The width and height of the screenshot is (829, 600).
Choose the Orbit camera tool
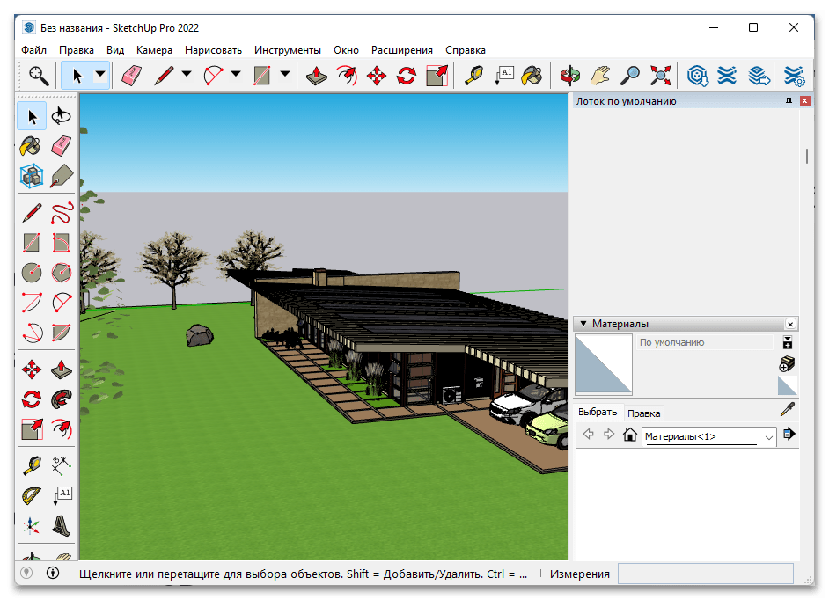coord(570,76)
